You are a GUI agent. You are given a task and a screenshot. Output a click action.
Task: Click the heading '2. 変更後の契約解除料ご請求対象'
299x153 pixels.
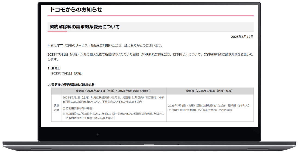[71, 85]
